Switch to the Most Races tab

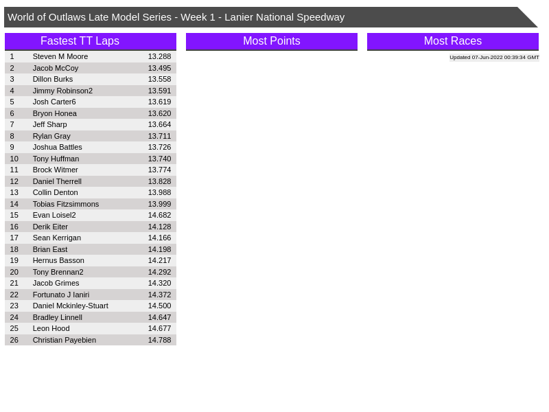(452, 41)
